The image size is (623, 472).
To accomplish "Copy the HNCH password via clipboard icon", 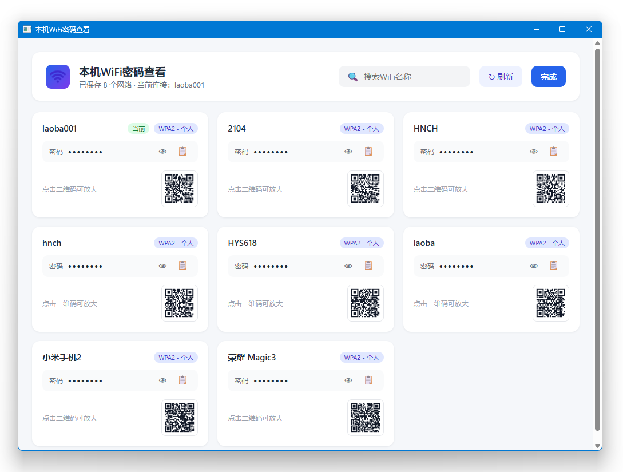I will tap(554, 152).
